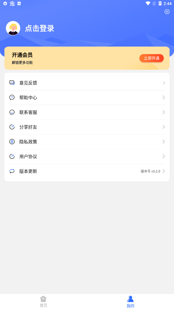The width and height of the screenshot is (174, 310).
Task: Click the 用户协议 icon
Action: 12,157
